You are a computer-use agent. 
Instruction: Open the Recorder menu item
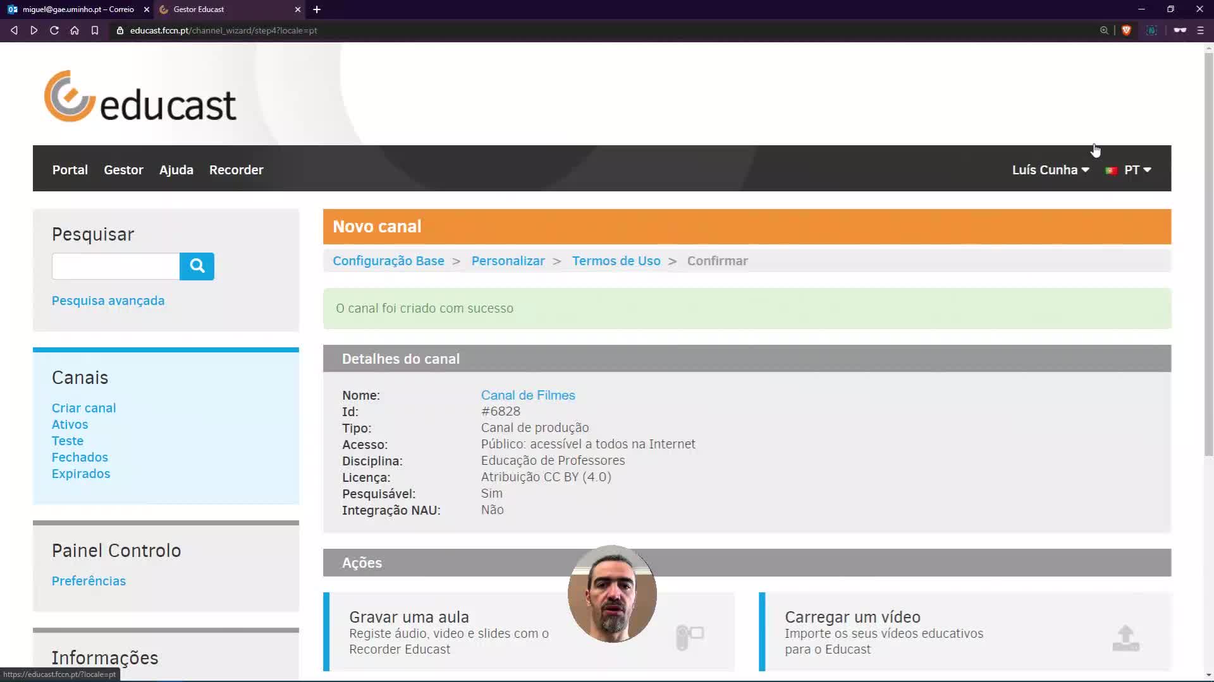(x=236, y=170)
